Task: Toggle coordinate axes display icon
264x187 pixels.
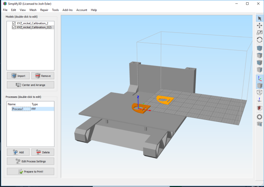Action: click(259, 78)
